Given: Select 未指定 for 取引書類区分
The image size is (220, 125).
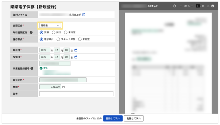Looking at the screenshot, I should click(65, 32).
